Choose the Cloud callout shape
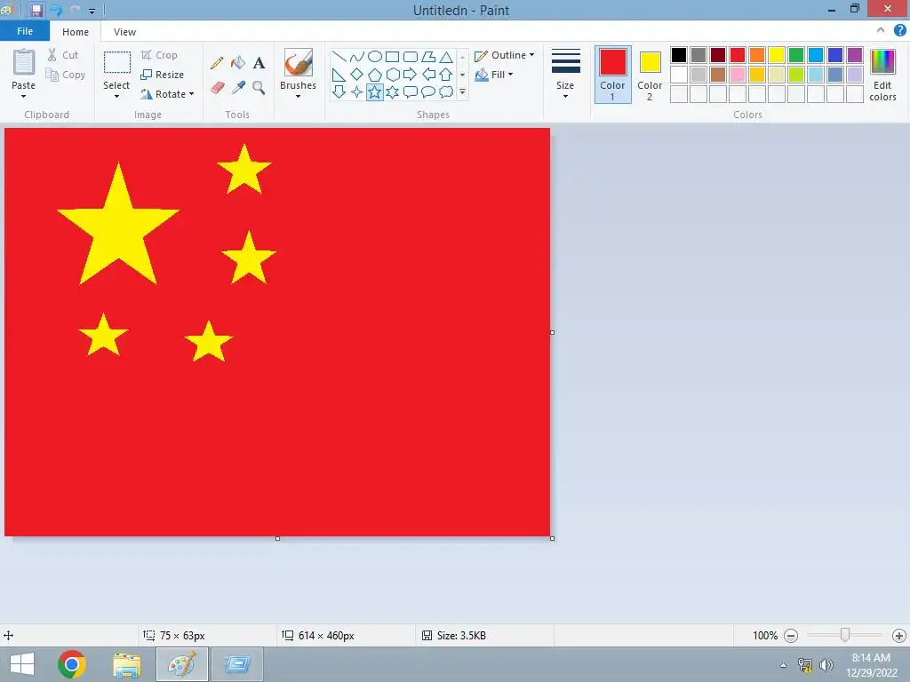910x682 pixels. (446, 92)
